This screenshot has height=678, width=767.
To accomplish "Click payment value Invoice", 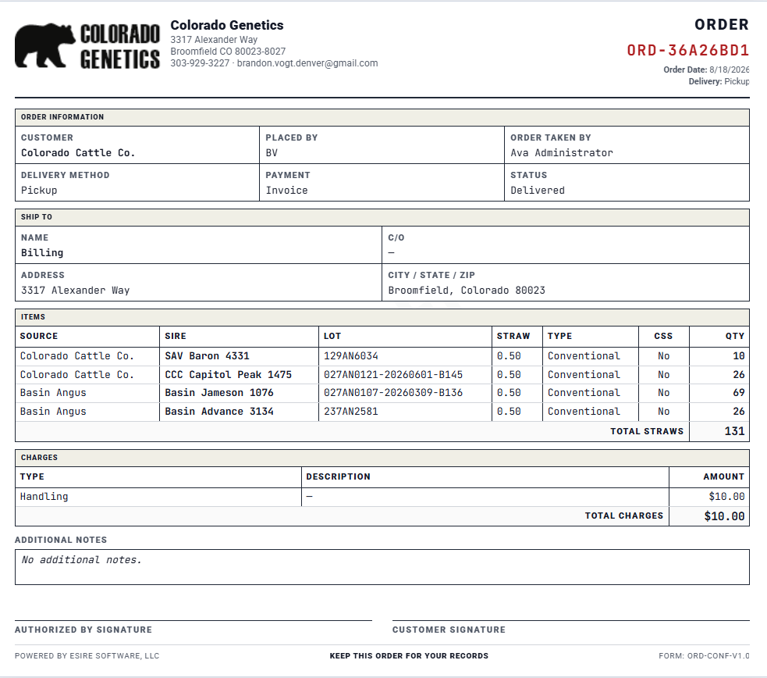I will (286, 191).
